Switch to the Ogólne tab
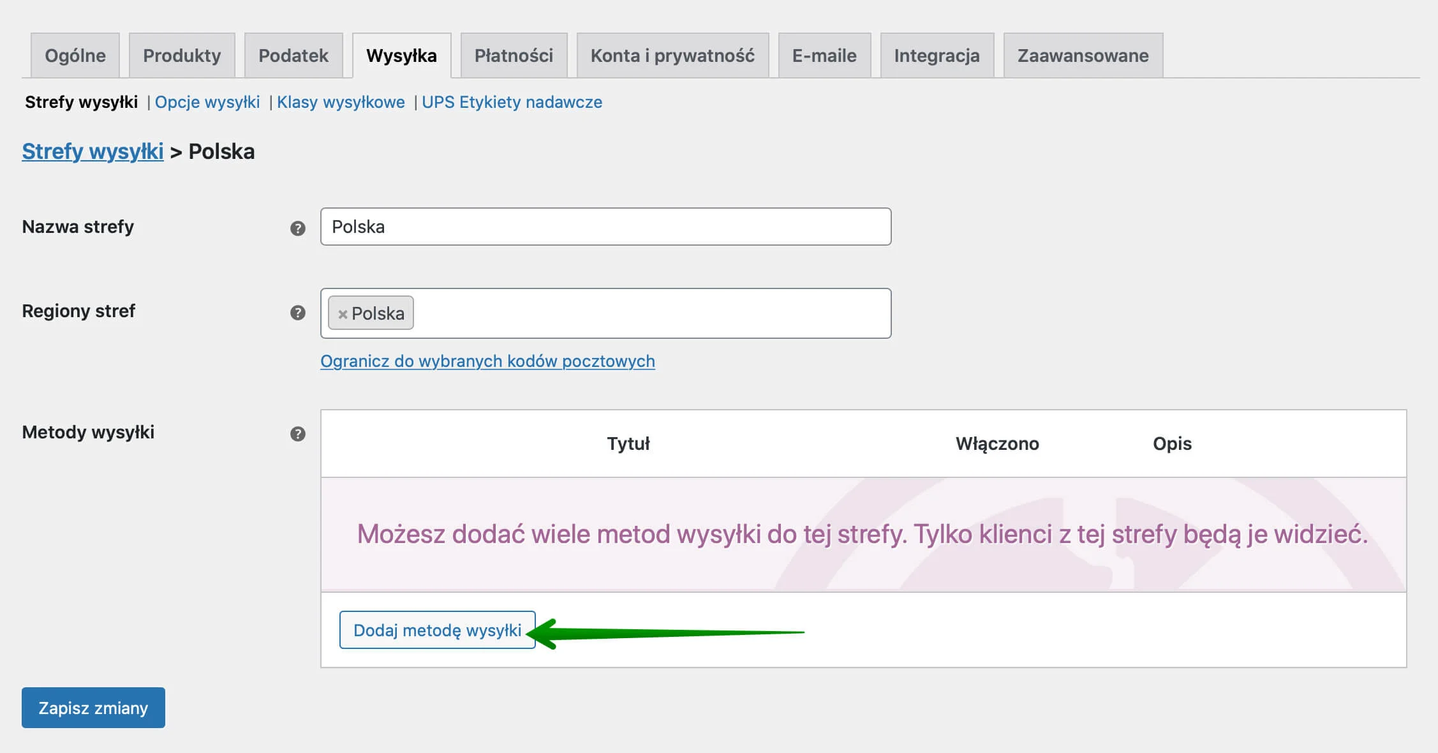This screenshot has height=753, width=1438. (x=75, y=56)
